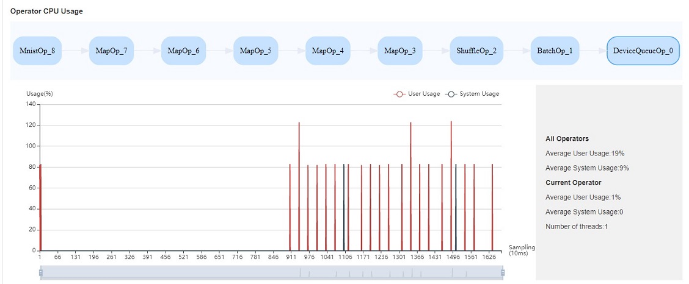Open MapOp_3 operator CPU usage
The height and width of the screenshot is (284, 689).
pos(399,51)
